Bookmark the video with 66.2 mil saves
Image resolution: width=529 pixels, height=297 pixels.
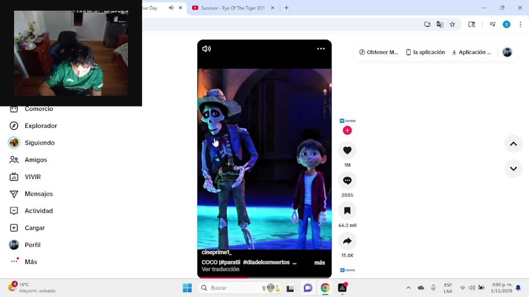click(x=347, y=211)
